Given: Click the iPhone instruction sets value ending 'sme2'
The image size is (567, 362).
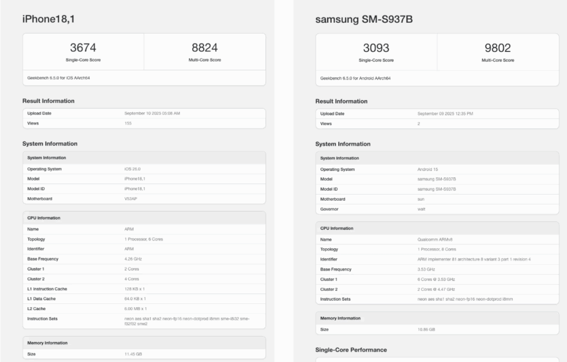Looking at the screenshot, I should click(x=187, y=321).
